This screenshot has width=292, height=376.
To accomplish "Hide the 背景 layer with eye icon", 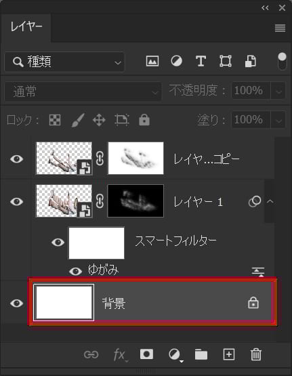I will click(16, 303).
